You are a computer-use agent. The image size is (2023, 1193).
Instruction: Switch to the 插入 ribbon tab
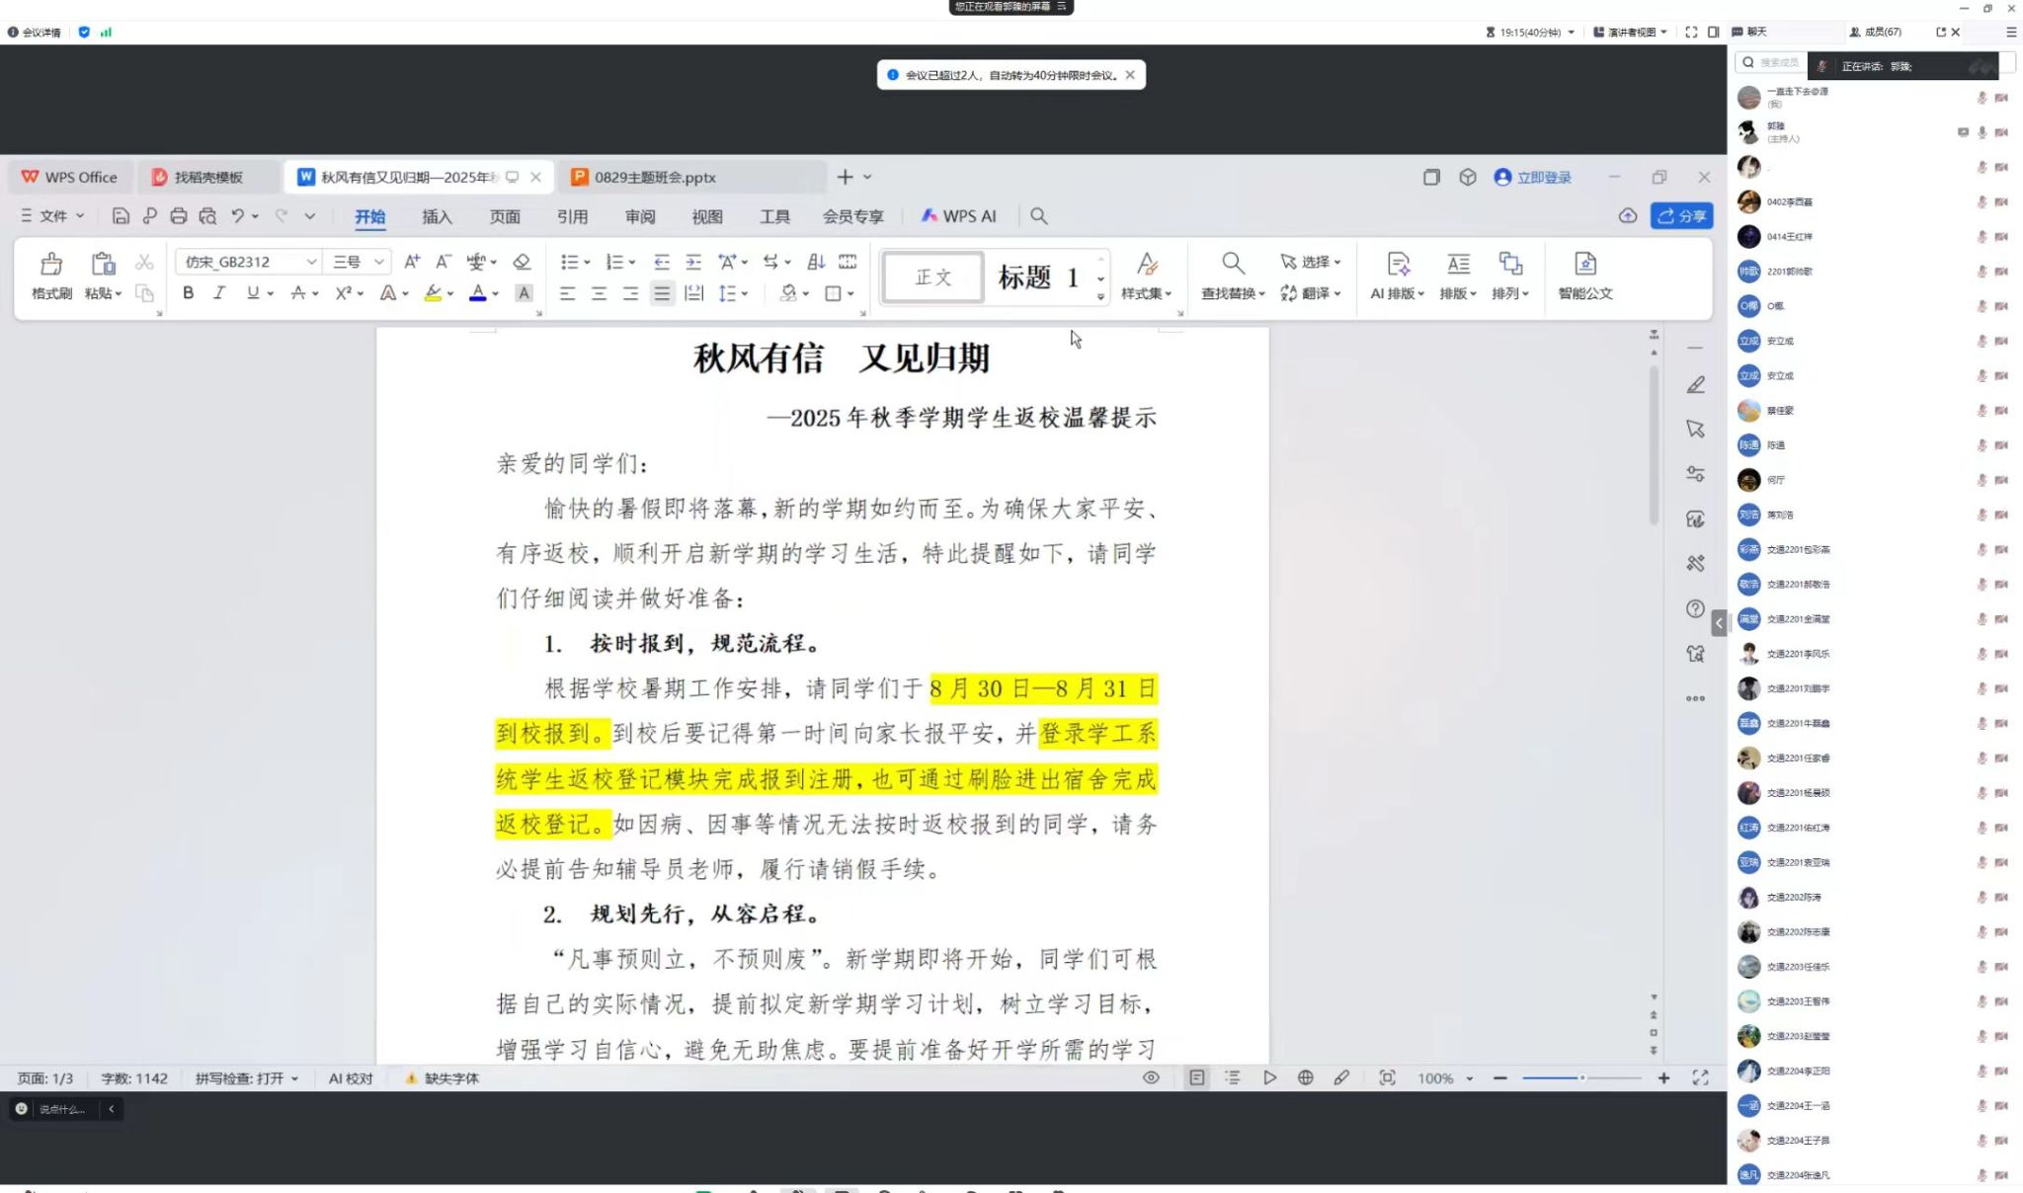(437, 216)
